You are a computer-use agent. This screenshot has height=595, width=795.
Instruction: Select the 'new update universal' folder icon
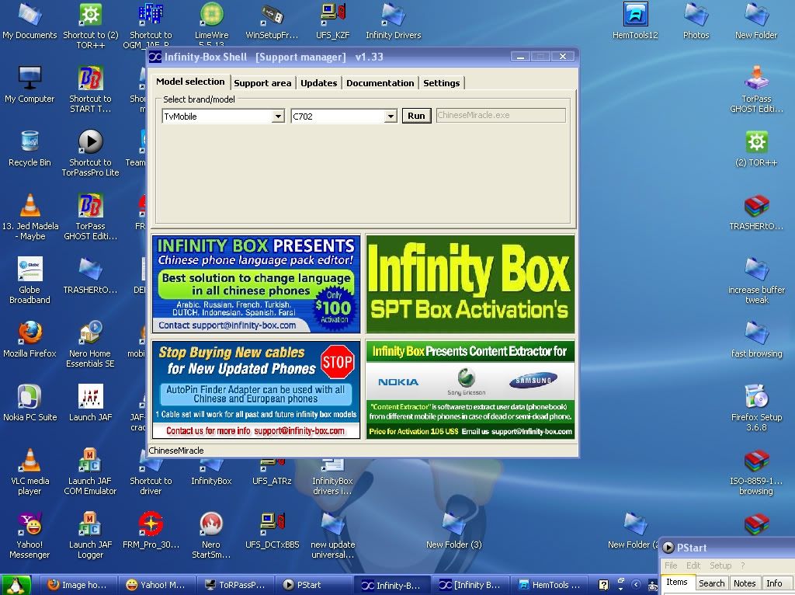[x=332, y=536]
